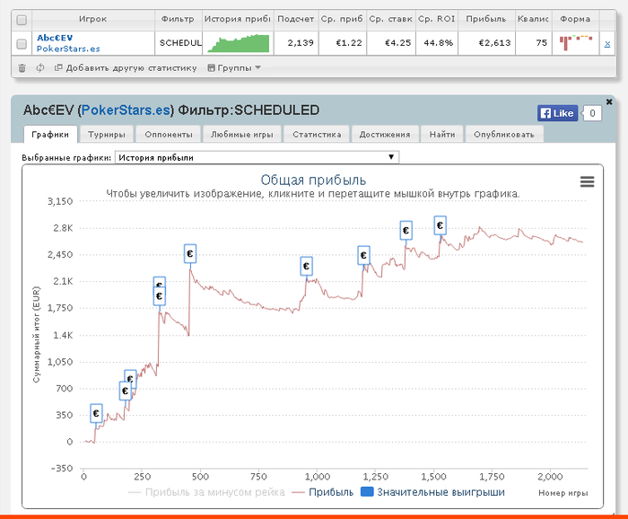Viewport: 628px width, 519px height.
Task: Click PokerStars.es link in table row
Action: 68,48
